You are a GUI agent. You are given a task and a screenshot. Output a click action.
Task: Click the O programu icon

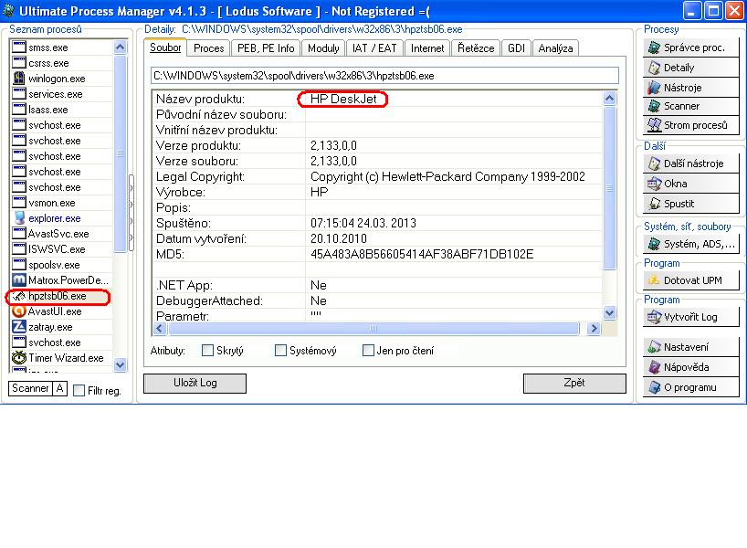[654, 387]
